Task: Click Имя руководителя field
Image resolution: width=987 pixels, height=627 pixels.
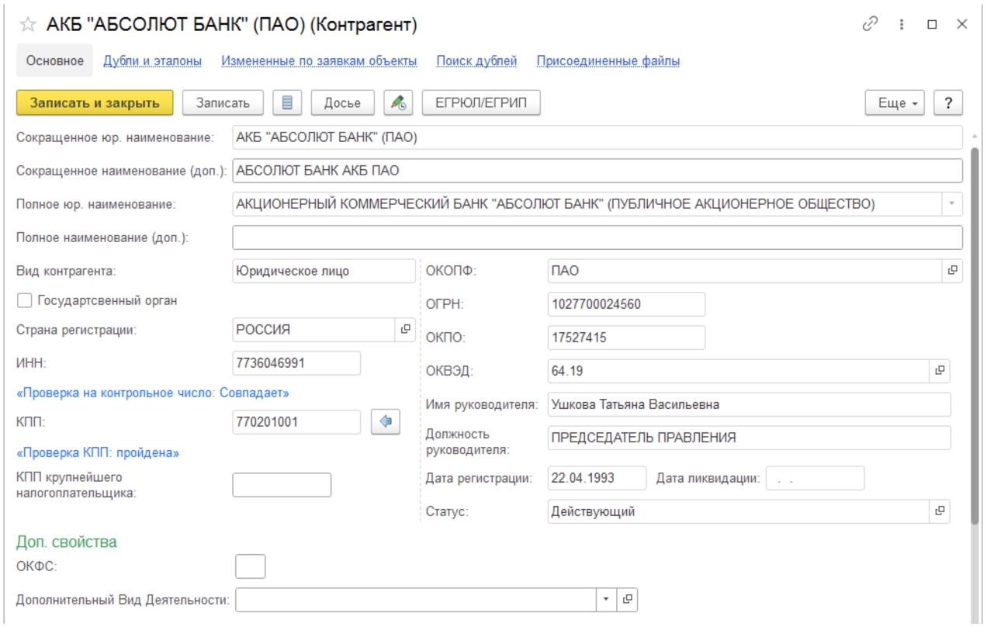Action: coord(749,404)
